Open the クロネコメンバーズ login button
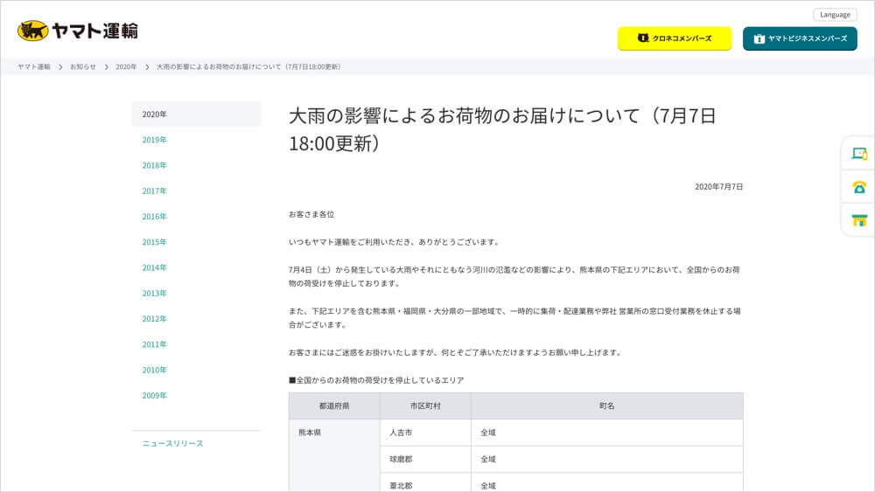 pos(675,38)
